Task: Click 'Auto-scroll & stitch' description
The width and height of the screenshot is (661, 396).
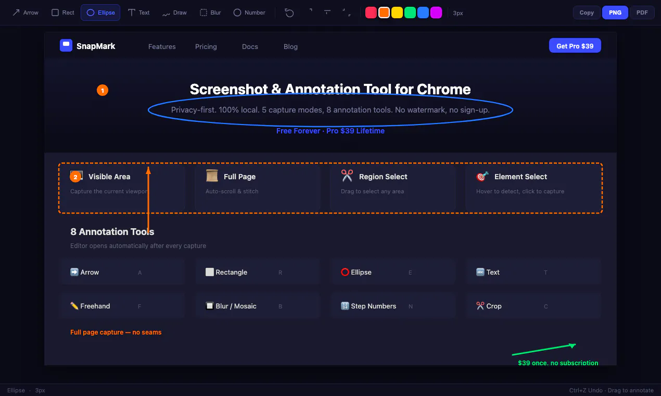Action: (x=232, y=191)
